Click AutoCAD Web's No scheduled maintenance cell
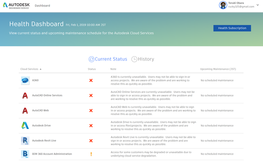The width and height of the screenshot is (263, 161). click(x=217, y=110)
